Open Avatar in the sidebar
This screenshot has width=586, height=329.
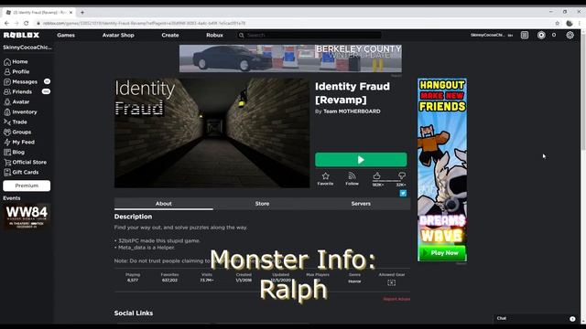[16, 101]
